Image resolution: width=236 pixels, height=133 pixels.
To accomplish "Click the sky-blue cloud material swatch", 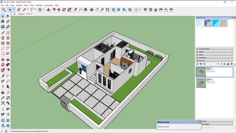I will coord(208,23).
